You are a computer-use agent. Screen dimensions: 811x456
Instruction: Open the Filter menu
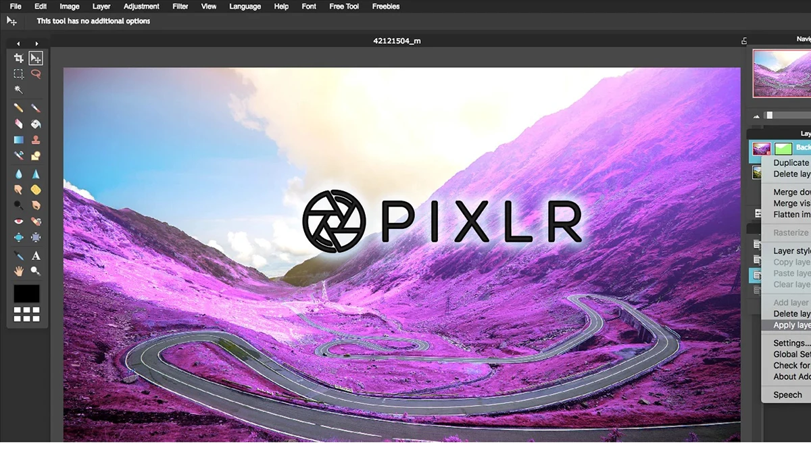180,6
